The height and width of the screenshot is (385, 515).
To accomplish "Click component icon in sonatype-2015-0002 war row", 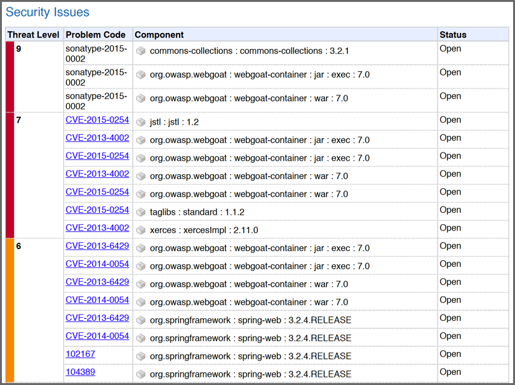I will 141,98.
